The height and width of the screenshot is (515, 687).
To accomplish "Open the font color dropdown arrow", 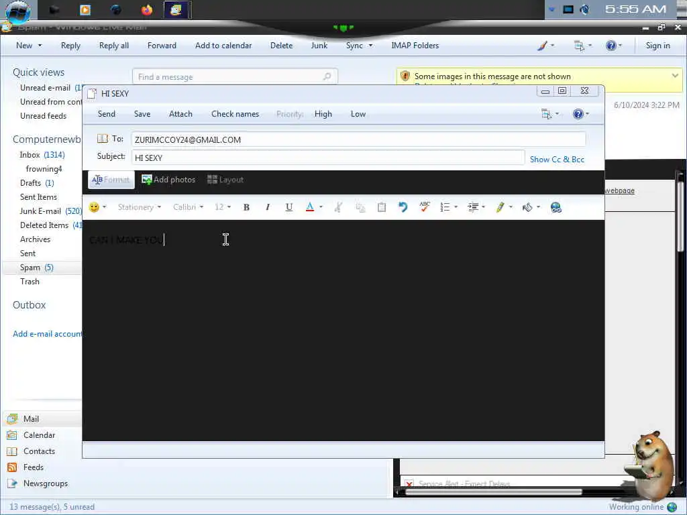I will pyautogui.click(x=321, y=207).
